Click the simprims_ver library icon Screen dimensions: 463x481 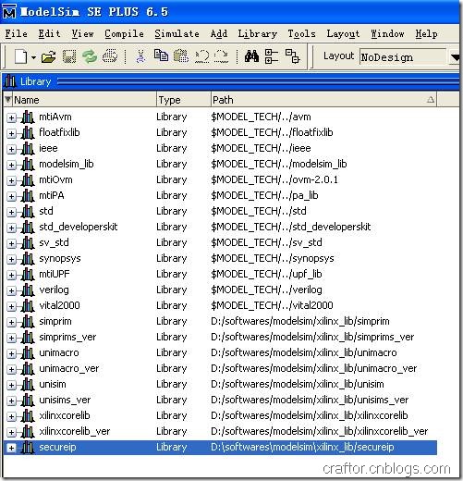pyautogui.click(x=28, y=337)
